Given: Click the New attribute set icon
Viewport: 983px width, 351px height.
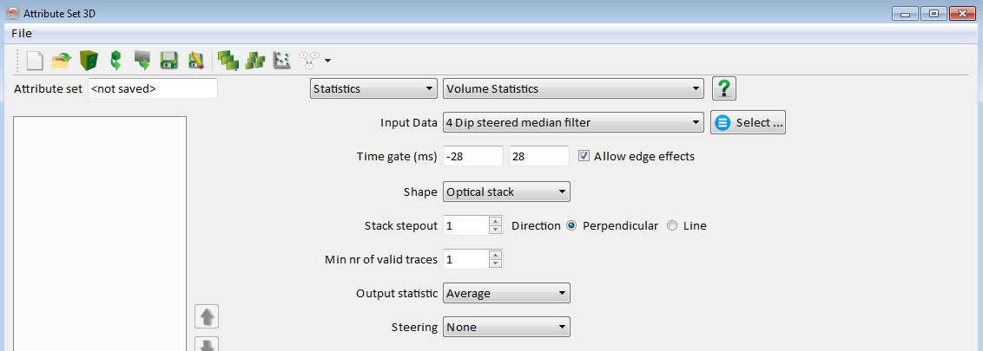Looking at the screenshot, I should click(x=35, y=61).
